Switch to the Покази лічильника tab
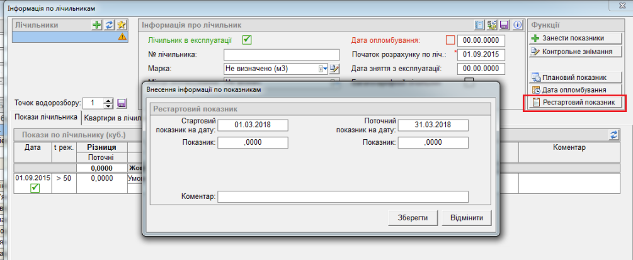 (x=47, y=117)
